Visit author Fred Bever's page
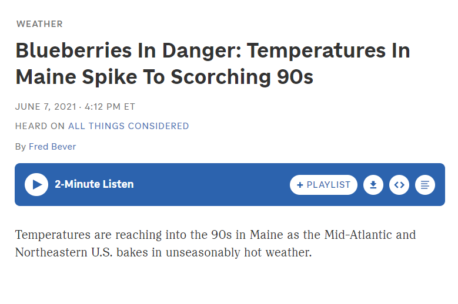 click(x=52, y=147)
